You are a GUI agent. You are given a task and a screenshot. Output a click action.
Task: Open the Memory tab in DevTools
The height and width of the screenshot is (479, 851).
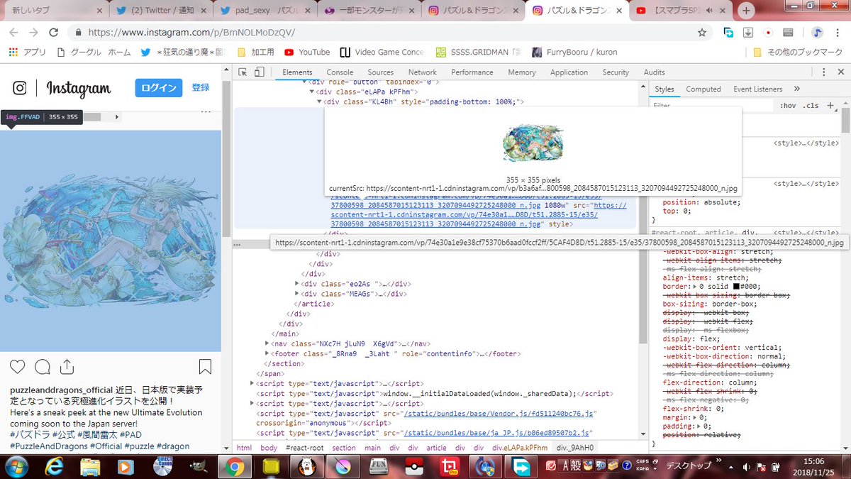521,72
